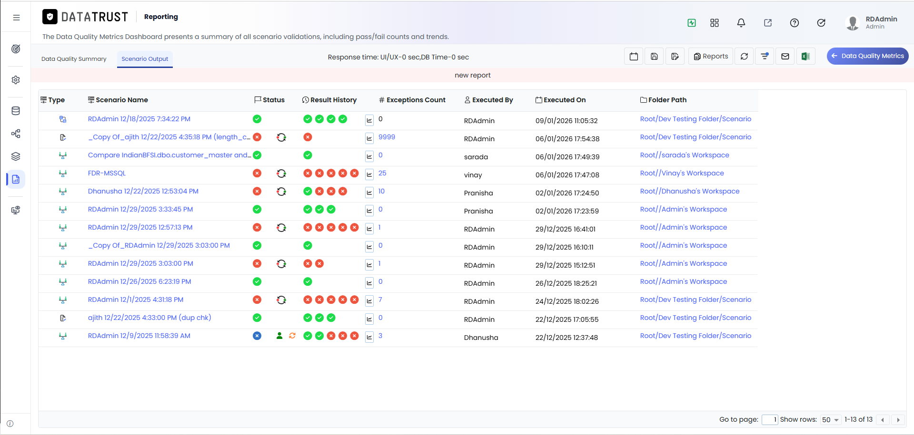The image size is (914, 435).
Task: Click the Excel export icon
Action: (x=805, y=56)
